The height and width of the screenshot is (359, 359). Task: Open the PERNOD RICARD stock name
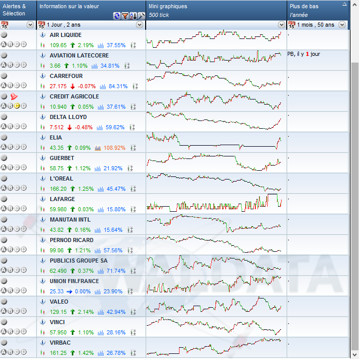[72, 240]
